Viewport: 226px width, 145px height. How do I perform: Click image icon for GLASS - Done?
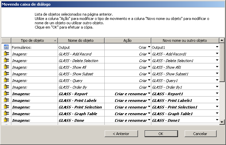click(6, 120)
